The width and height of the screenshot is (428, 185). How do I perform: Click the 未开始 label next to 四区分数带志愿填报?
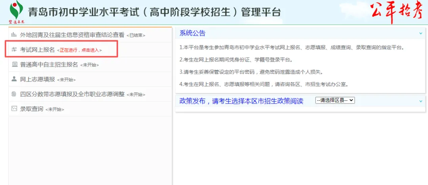click(136, 95)
